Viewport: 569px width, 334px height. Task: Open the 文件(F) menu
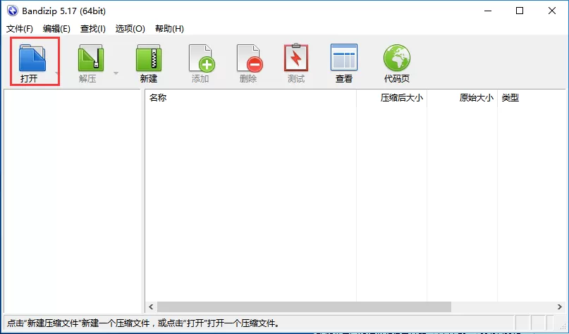(20, 29)
